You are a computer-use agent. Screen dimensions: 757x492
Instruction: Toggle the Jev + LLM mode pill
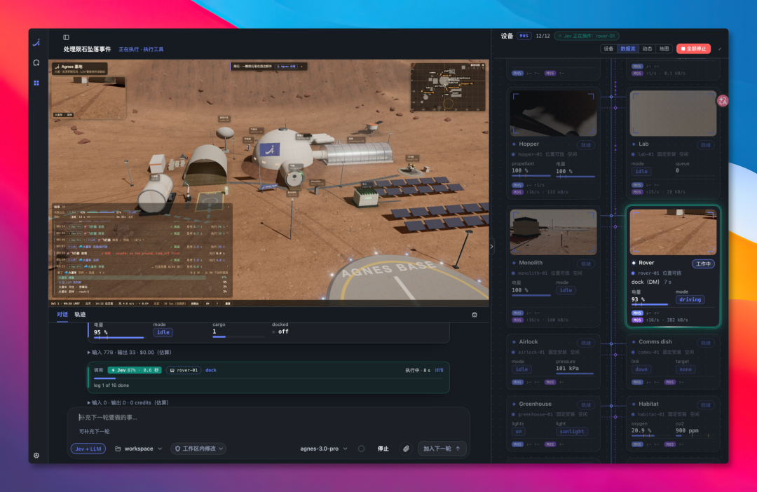click(x=88, y=449)
